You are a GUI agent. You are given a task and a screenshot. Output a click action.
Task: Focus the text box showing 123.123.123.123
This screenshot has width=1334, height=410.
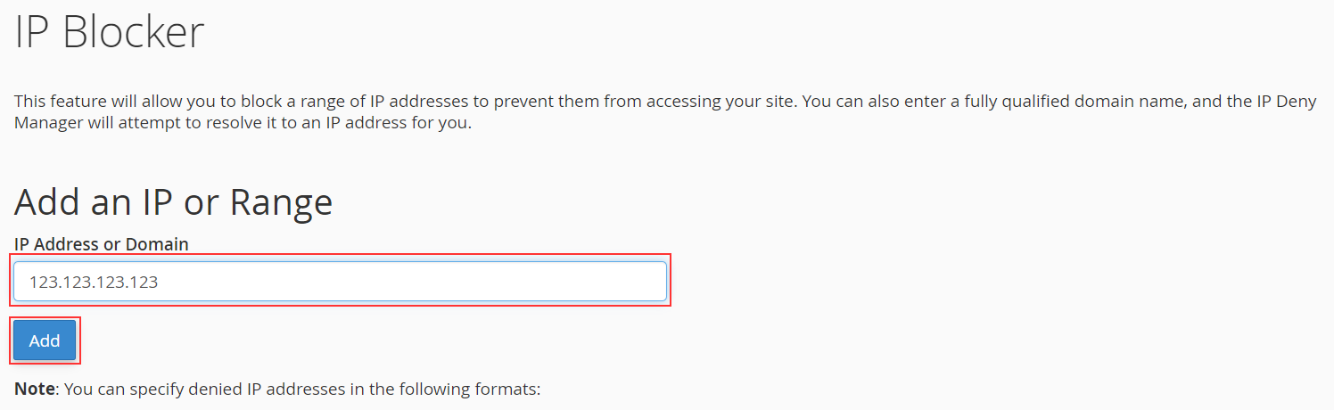pos(340,282)
